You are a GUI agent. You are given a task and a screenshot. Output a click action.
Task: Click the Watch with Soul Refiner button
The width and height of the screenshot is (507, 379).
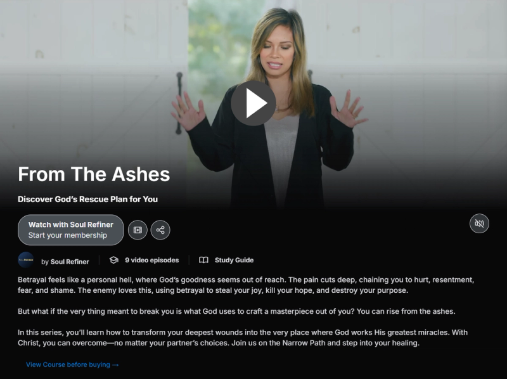pos(71,230)
